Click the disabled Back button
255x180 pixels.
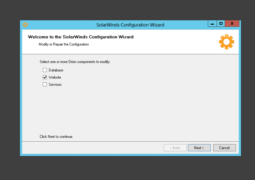tap(175, 148)
